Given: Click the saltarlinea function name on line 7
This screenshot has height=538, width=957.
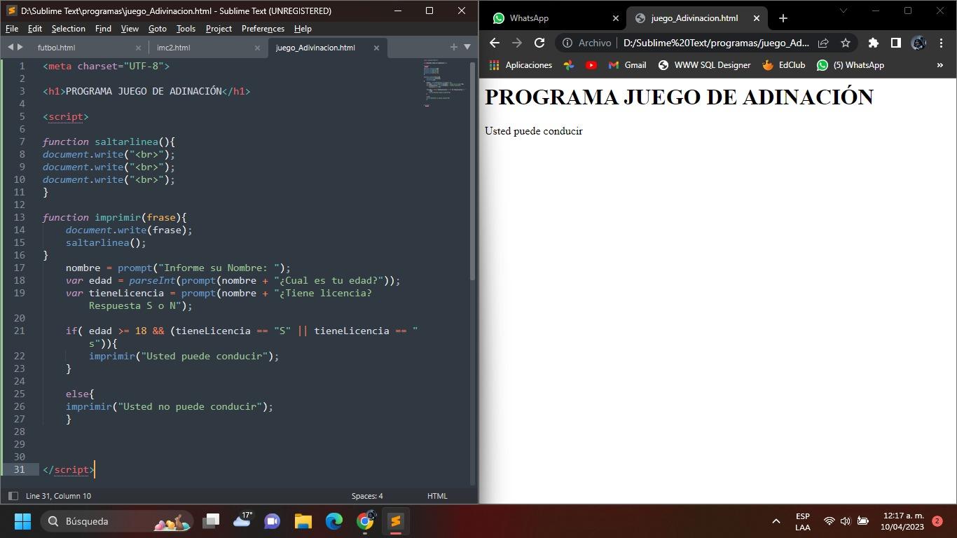Looking at the screenshot, I should (x=127, y=142).
